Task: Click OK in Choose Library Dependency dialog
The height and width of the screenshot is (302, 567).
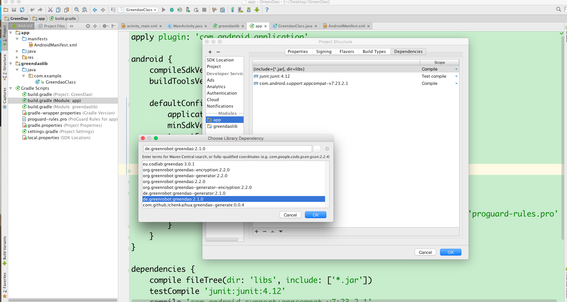Action: click(316, 215)
